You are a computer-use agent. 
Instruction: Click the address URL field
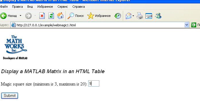pos(100,25)
